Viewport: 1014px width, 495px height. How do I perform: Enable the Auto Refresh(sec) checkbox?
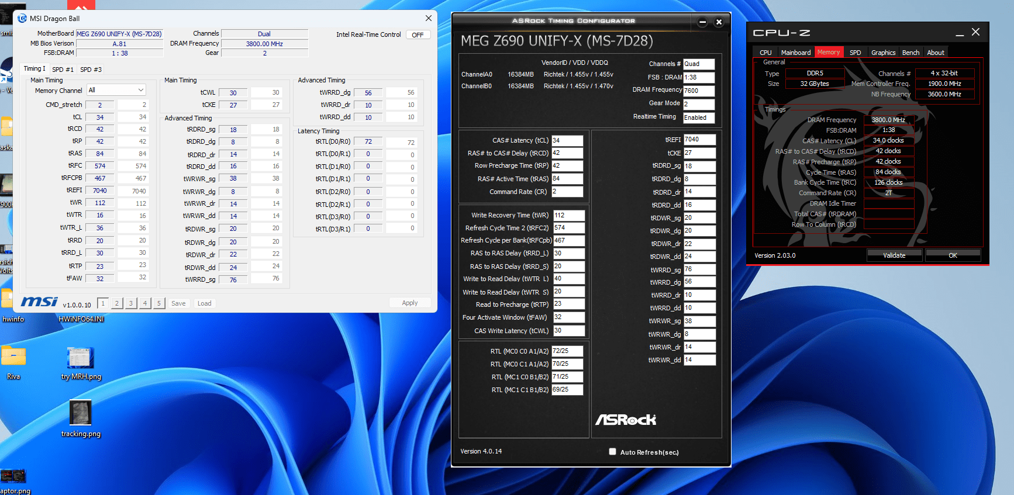click(x=612, y=452)
